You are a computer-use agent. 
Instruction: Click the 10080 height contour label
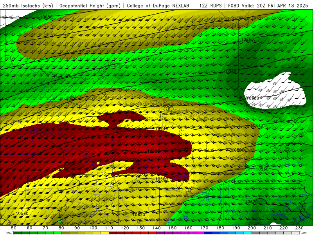46,17
